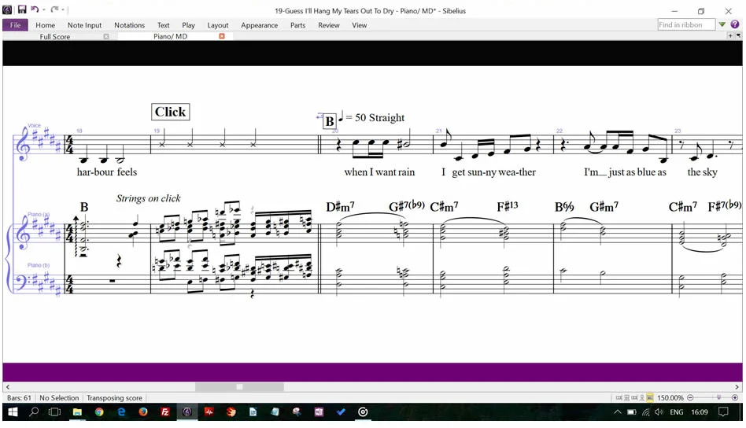746x428 pixels.
Task: Open the Layout ribbon tab
Action: pyautogui.click(x=217, y=25)
